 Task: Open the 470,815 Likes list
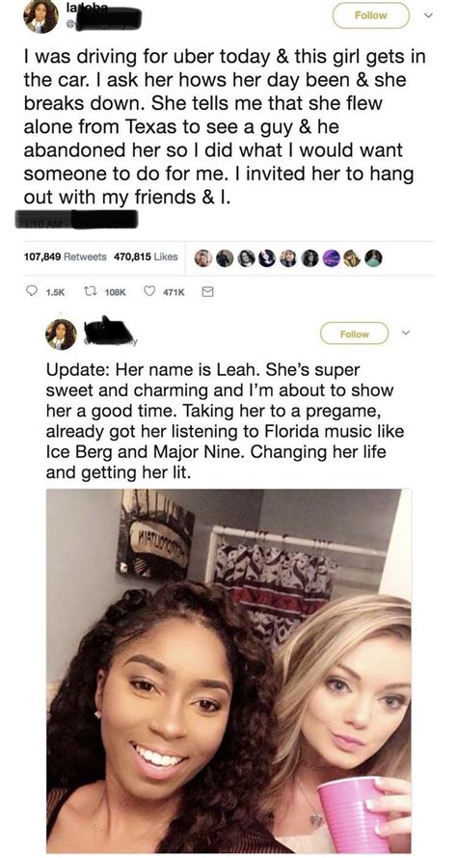point(146,256)
